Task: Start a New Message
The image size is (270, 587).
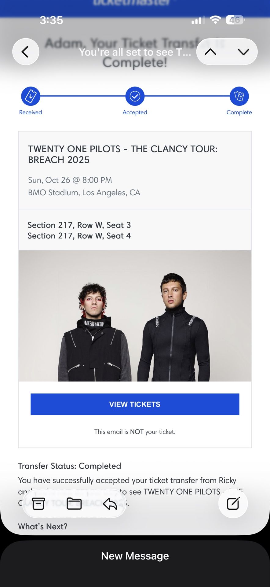Action: [x=135, y=556]
